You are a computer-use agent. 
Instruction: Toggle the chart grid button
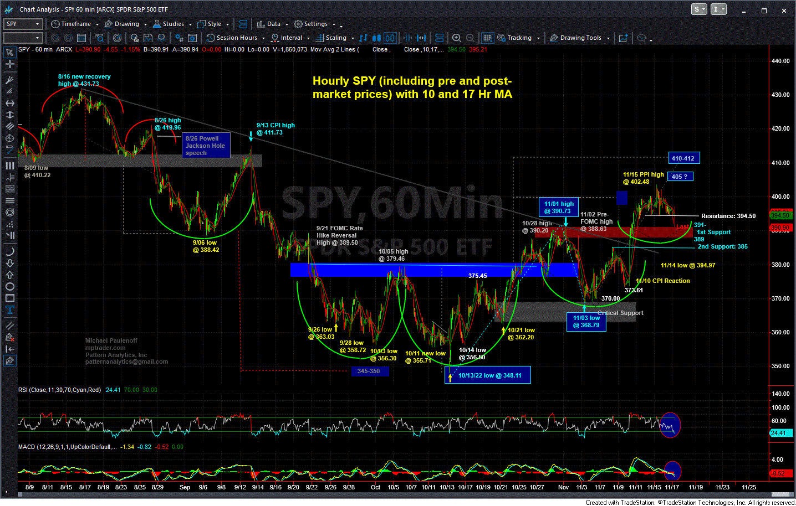[x=487, y=38]
